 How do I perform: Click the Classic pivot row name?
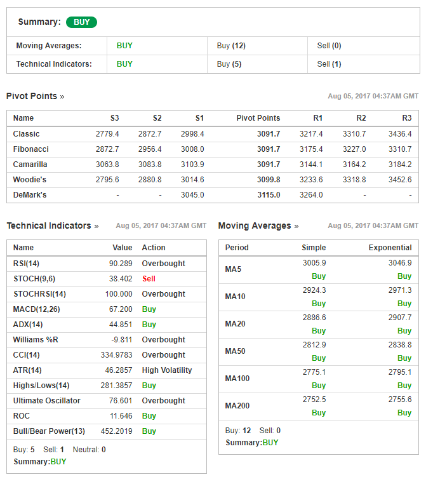pyautogui.click(x=26, y=134)
